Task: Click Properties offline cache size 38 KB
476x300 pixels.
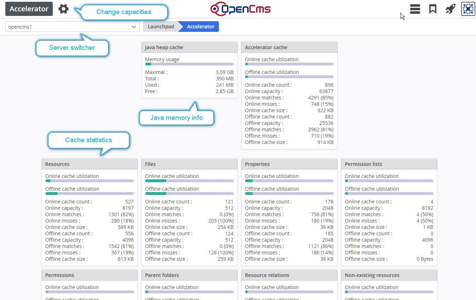Action: [327, 259]
